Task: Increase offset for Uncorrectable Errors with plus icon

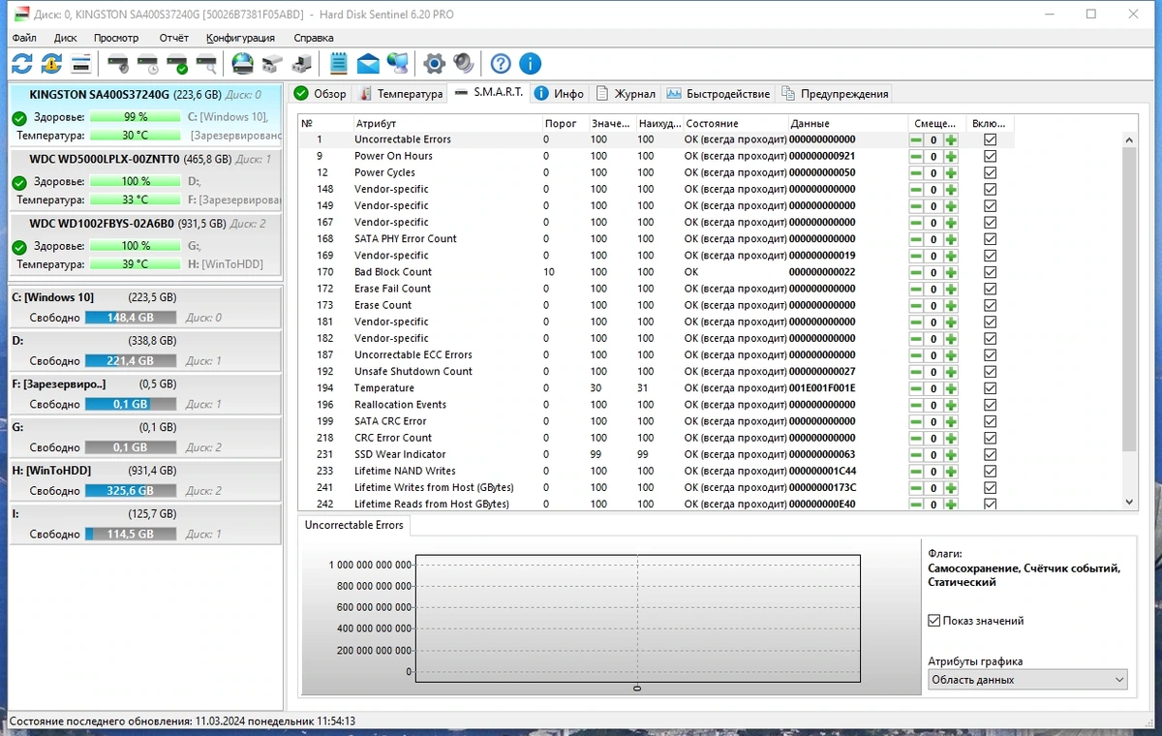Action: tap(951, 139)
